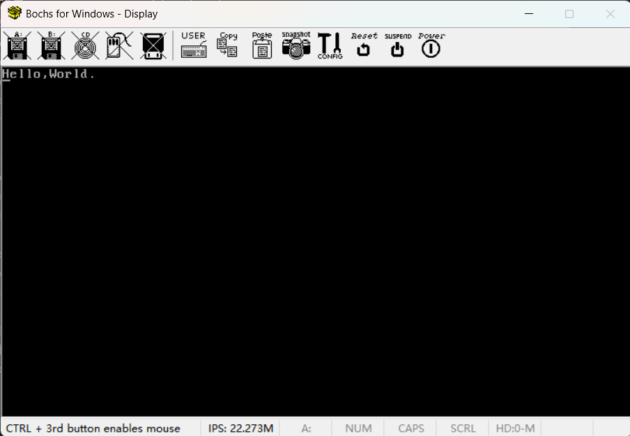Screen dimensions: 630x436
Task: Click the Copy toolbar icon
Action: 228,45
